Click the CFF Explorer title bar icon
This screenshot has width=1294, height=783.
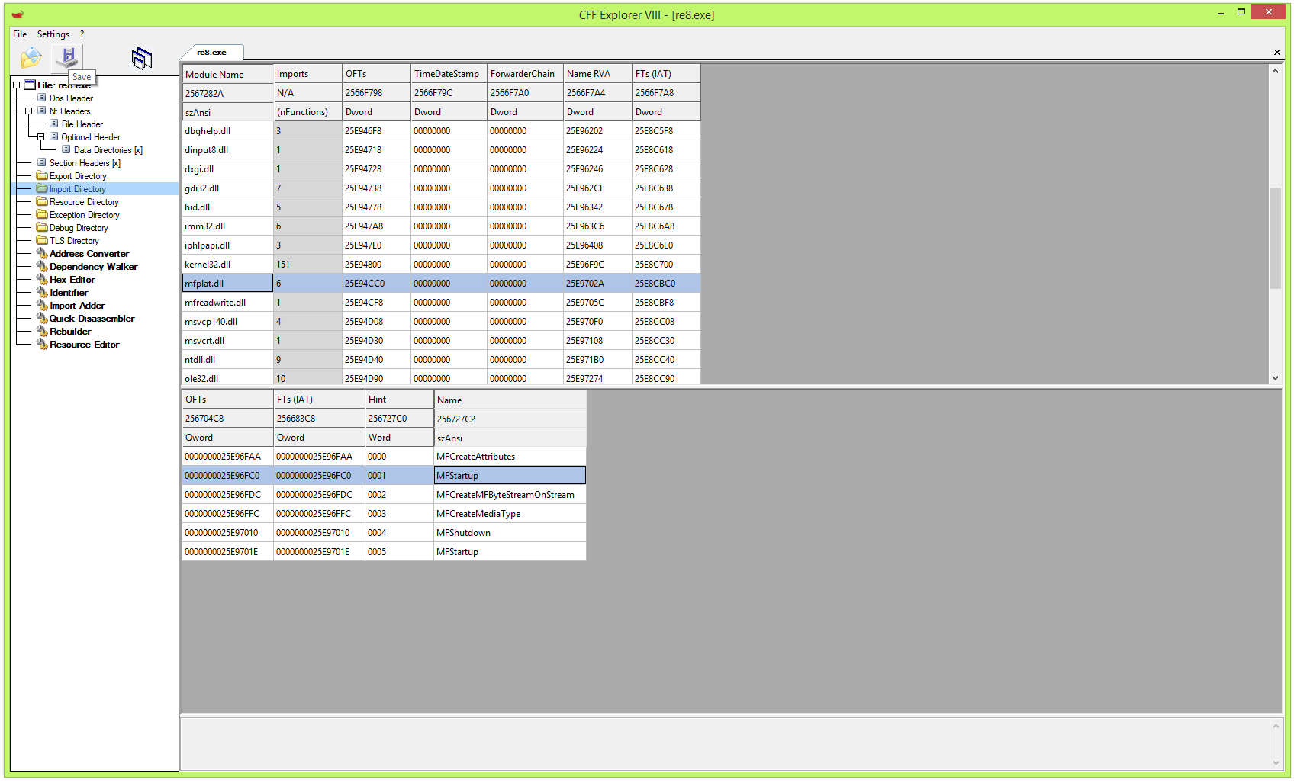18,14
